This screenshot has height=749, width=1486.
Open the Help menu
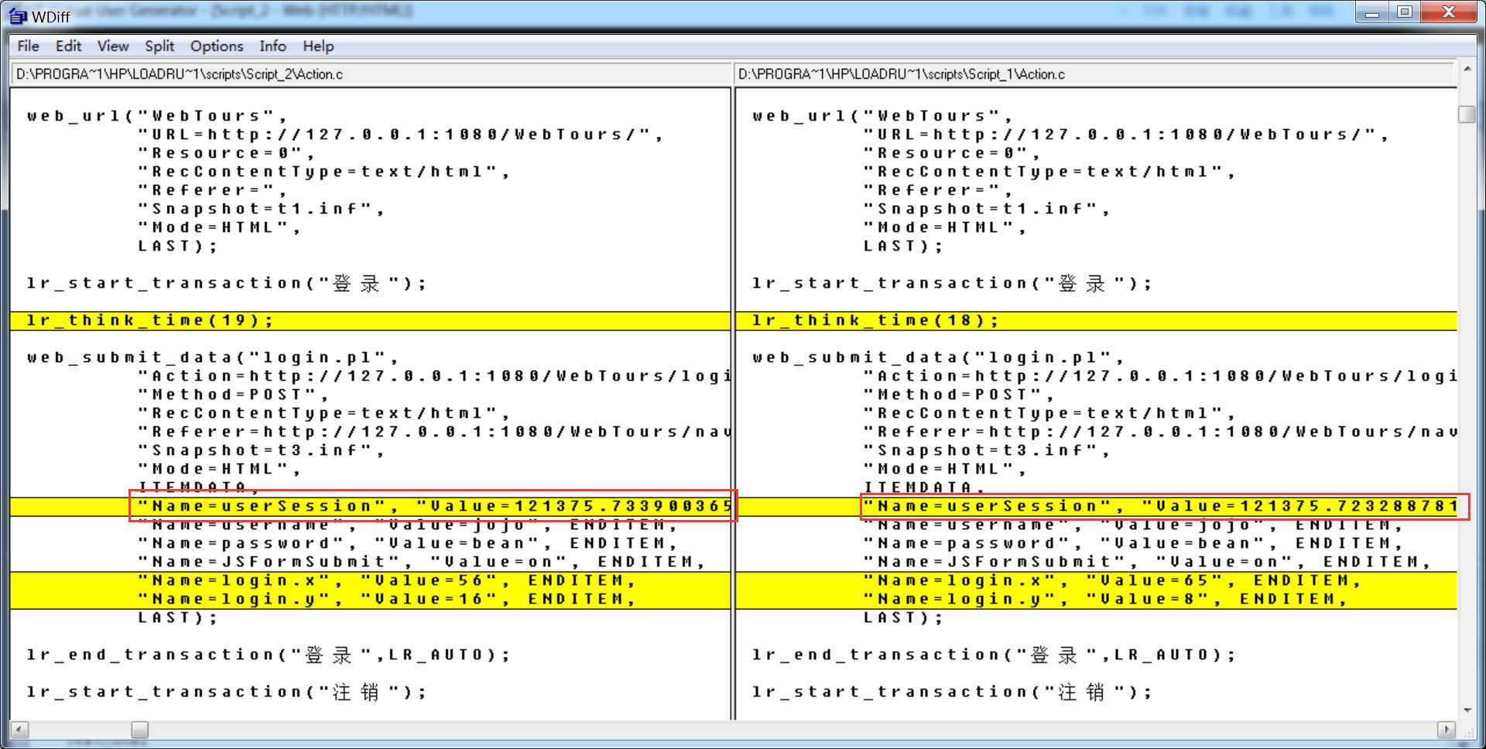point(318,46)
